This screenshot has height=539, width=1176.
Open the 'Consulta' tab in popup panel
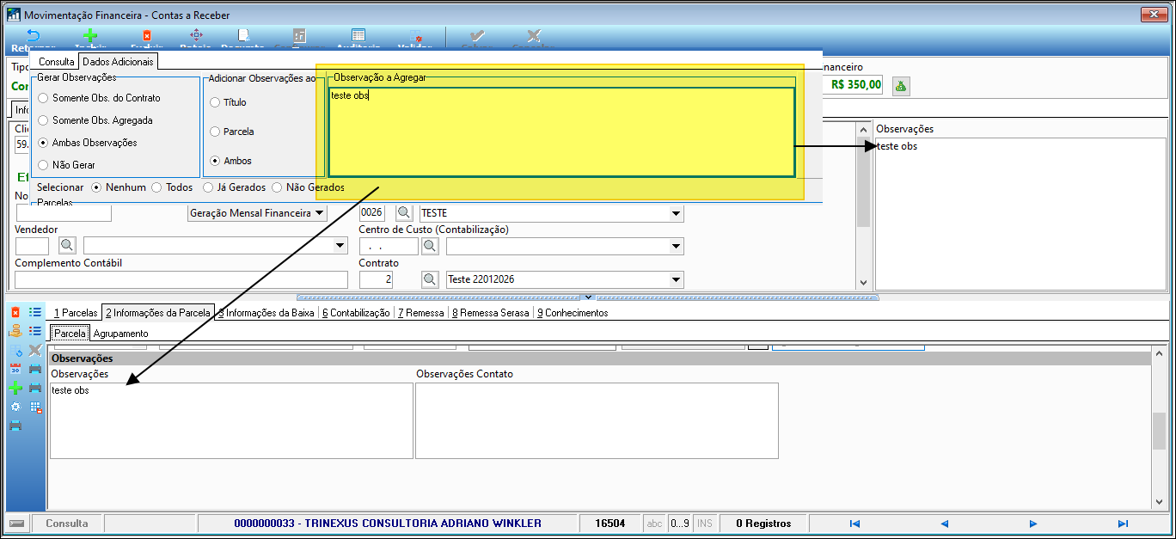tap(56, 62)
